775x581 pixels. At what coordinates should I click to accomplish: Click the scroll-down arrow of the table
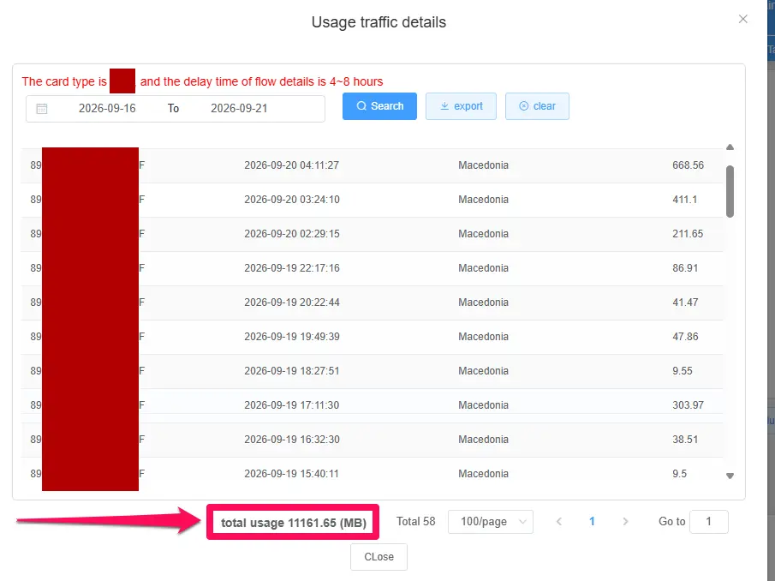click(730, 476)
